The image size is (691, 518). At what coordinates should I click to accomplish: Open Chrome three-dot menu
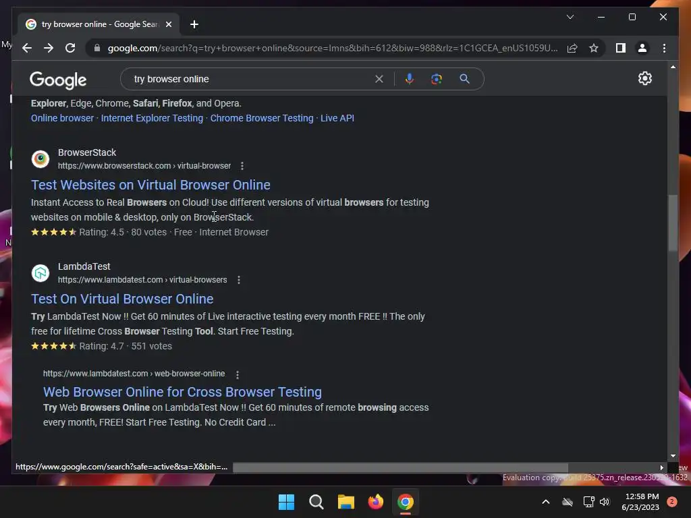(664, 48)
